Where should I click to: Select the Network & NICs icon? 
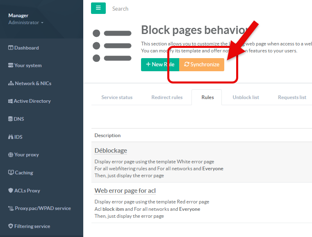click(x=11, y=84)
